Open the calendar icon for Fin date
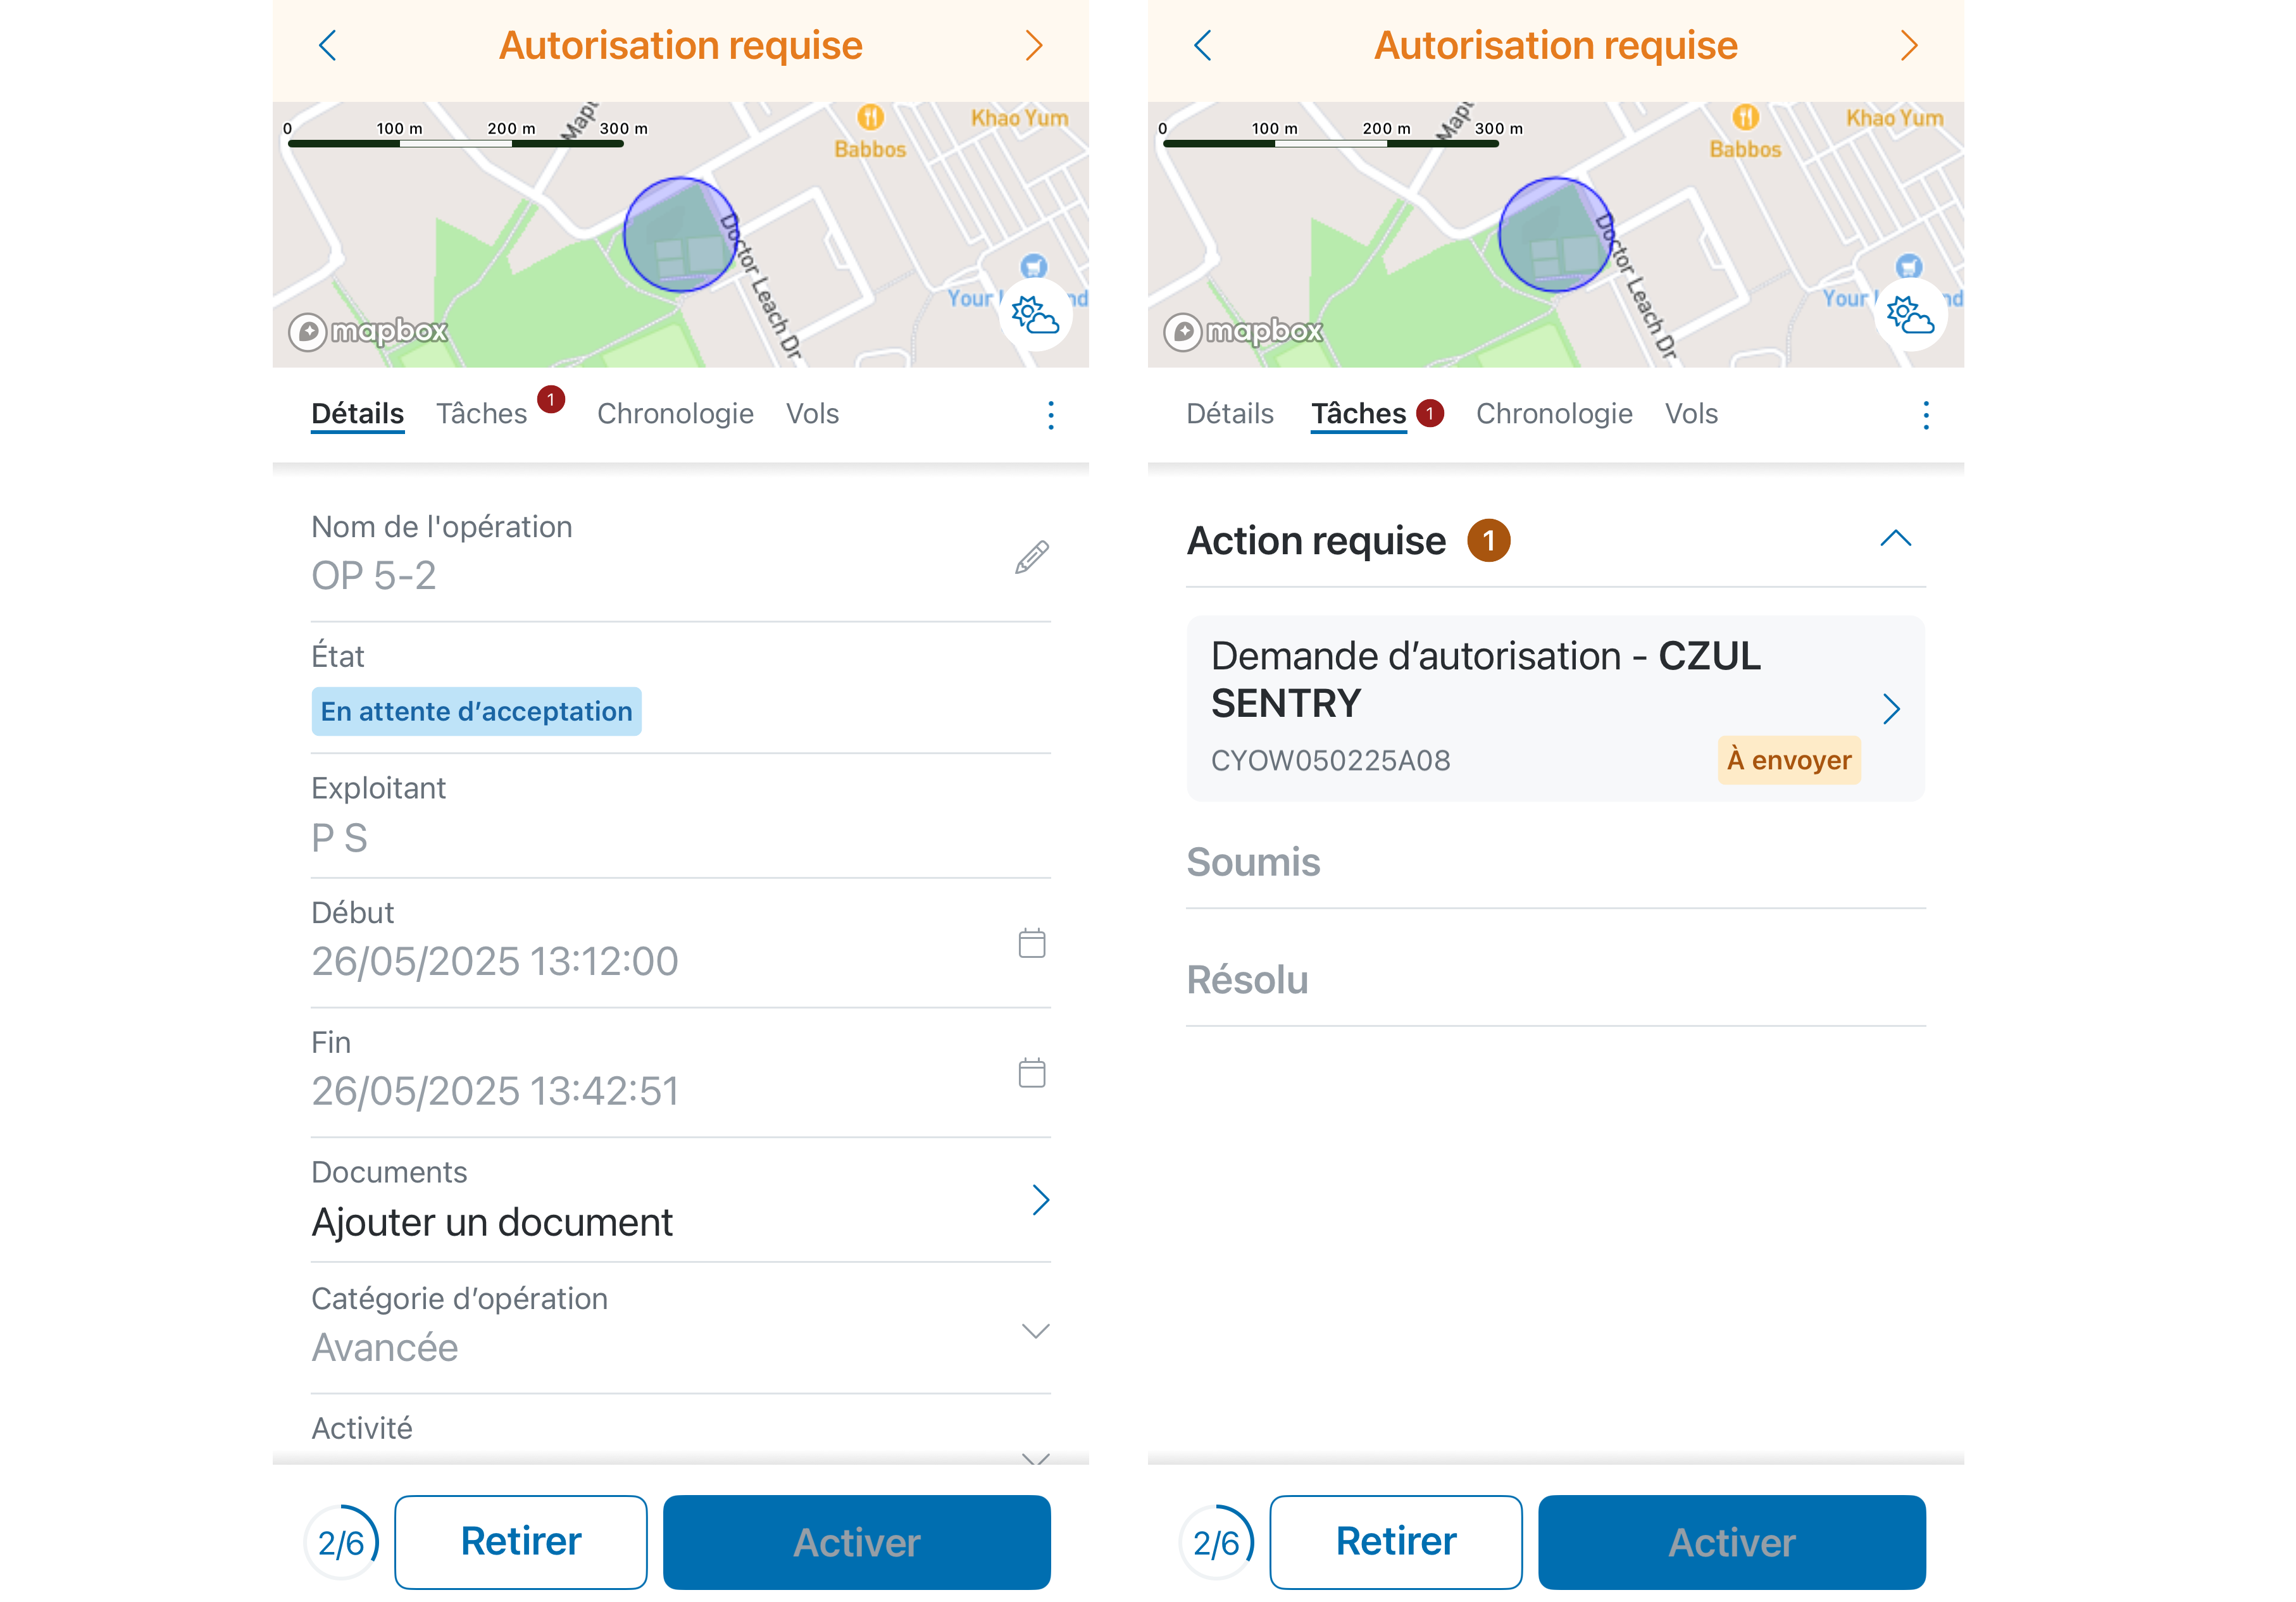The image size is (2296, 1602). (x=1031, y=1072)
